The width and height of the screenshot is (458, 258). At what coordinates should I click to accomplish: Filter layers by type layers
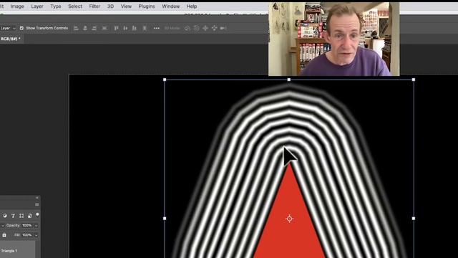click(13, 216)
